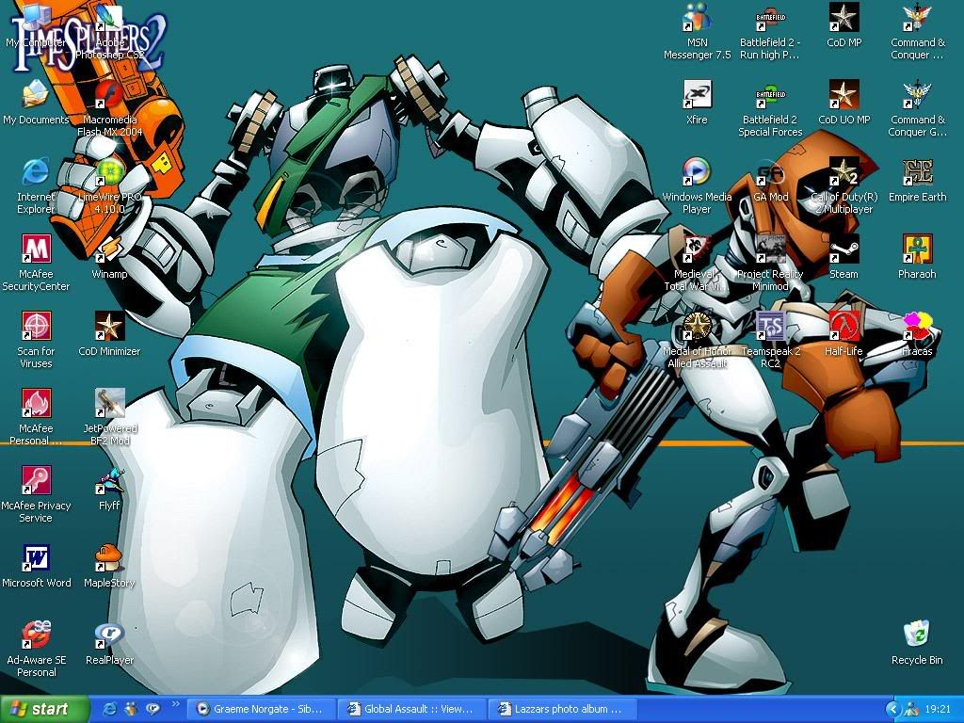Switch to Global Assault taskbar window

coord(411,709)
